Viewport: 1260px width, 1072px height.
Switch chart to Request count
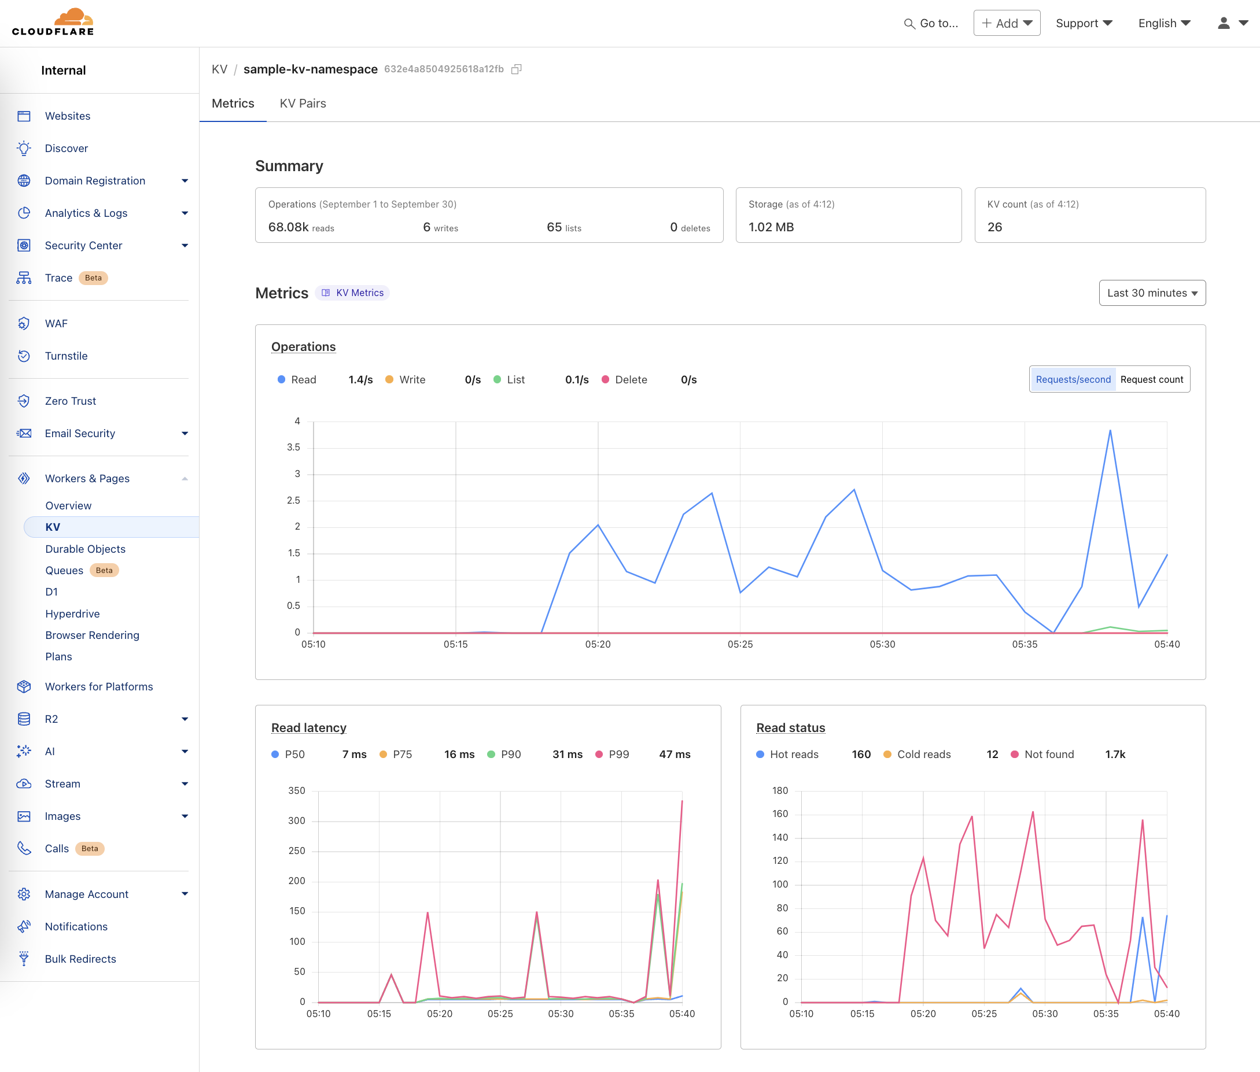pos(1151,379)
